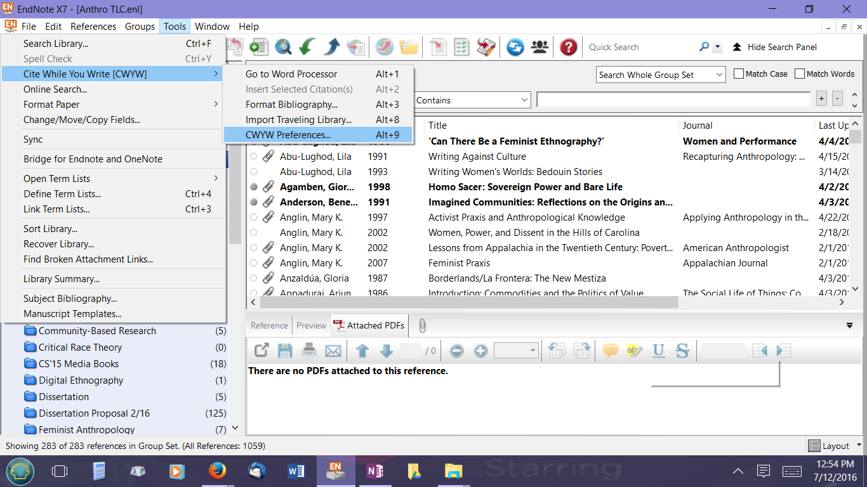Click the minus remove search row button
This screenshot has height=487, width=867.
pos(837,99)
